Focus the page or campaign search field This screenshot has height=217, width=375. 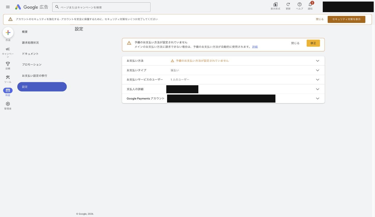coord(101,7)
